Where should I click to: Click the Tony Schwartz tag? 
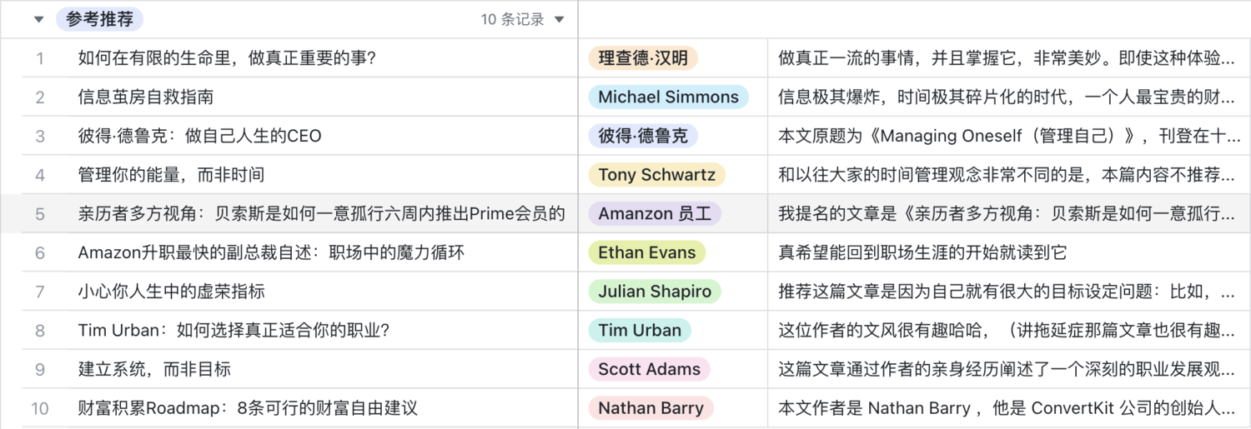pos(656,175)
